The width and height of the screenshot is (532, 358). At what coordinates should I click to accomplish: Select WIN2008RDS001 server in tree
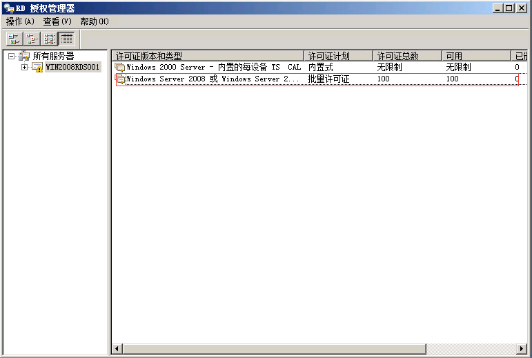point(72,67)
